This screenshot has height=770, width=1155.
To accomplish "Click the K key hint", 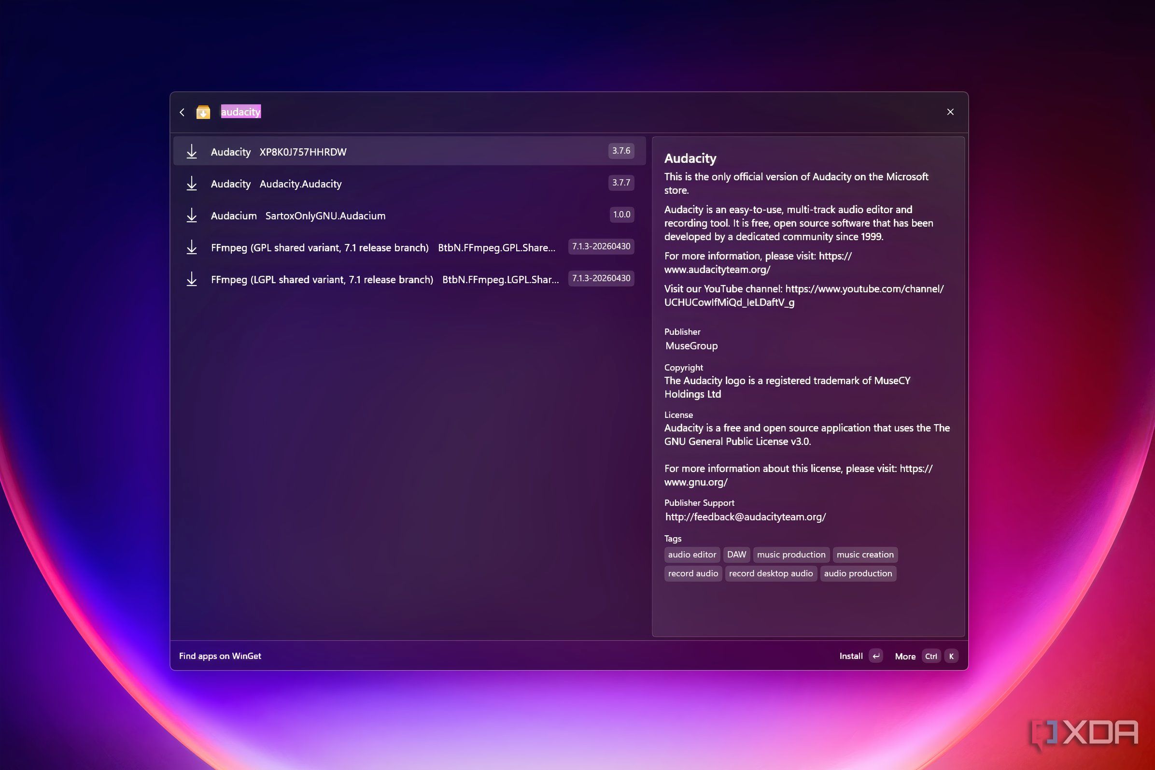I will 951,656.
